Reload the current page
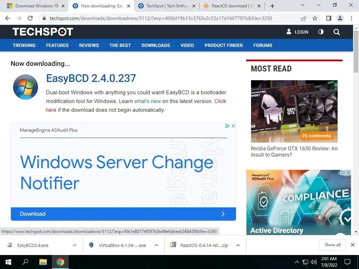Screen dimensions: 359x269 (30, 18)
